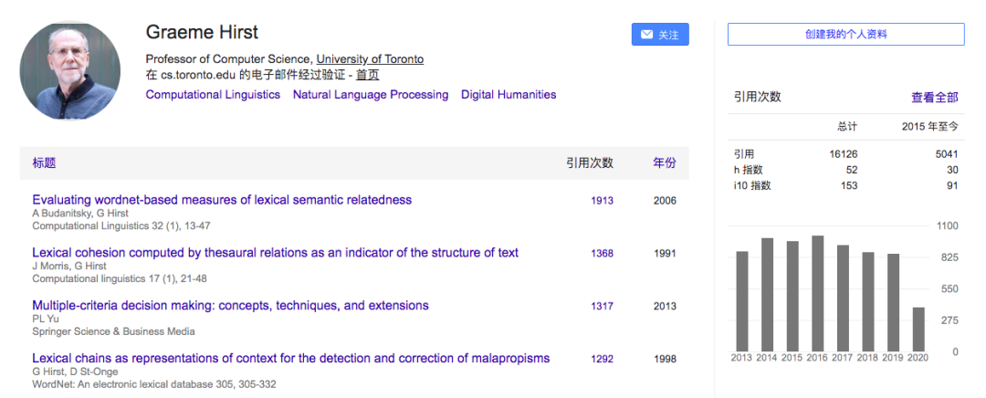Click the envelope icon on follow button
Image resolution: width=986 pixels, height=398 pixels.
click(x=646, y=35)
